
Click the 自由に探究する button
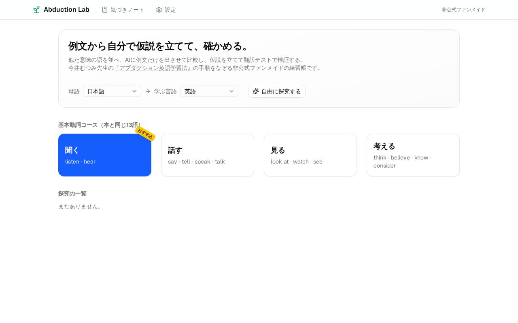coord(277,91)
